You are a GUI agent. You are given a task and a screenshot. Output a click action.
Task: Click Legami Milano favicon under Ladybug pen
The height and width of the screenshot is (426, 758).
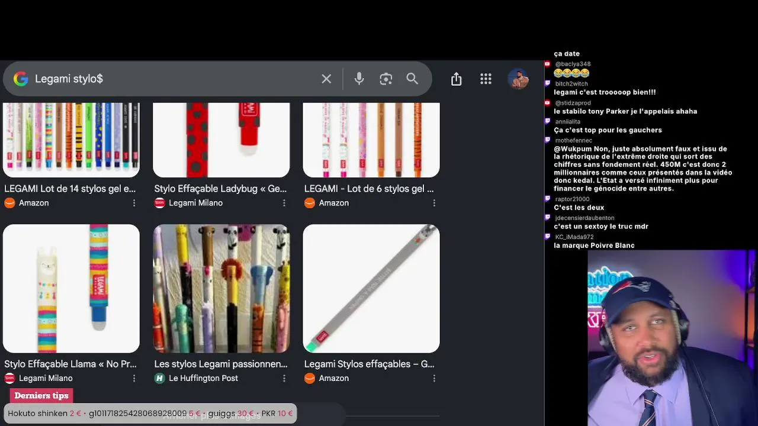click(x=159, y=203)
